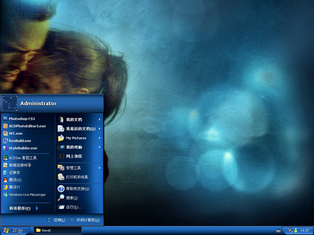
Task: Click the 注销(L) log off button
Action: [x=56, y=220]
